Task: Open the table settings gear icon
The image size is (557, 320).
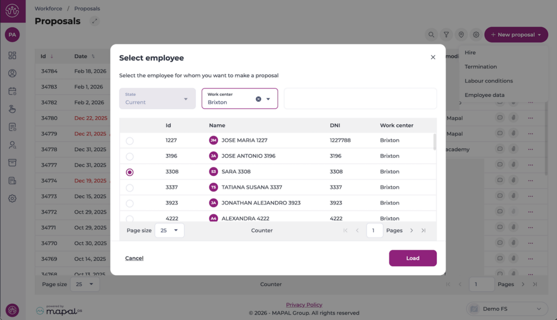Action: pos(476,35)
